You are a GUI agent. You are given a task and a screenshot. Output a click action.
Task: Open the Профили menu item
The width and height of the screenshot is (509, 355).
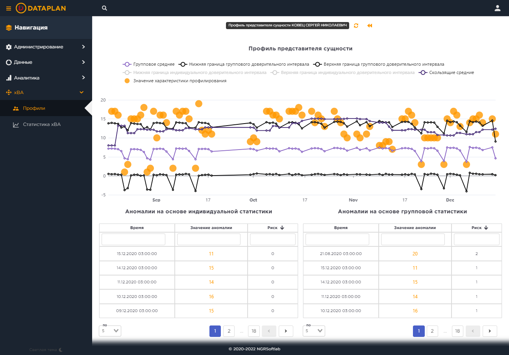pyautogui.click(x=46, y=108)
